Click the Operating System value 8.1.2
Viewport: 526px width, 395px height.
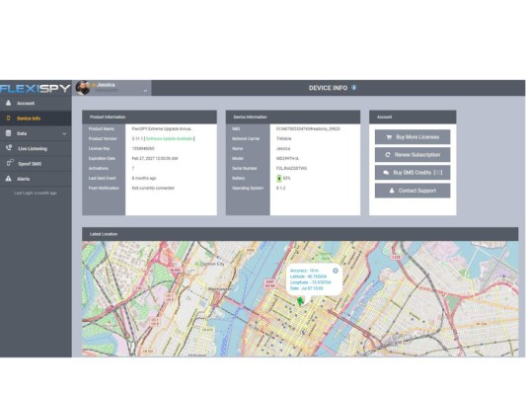click(280, 188)
